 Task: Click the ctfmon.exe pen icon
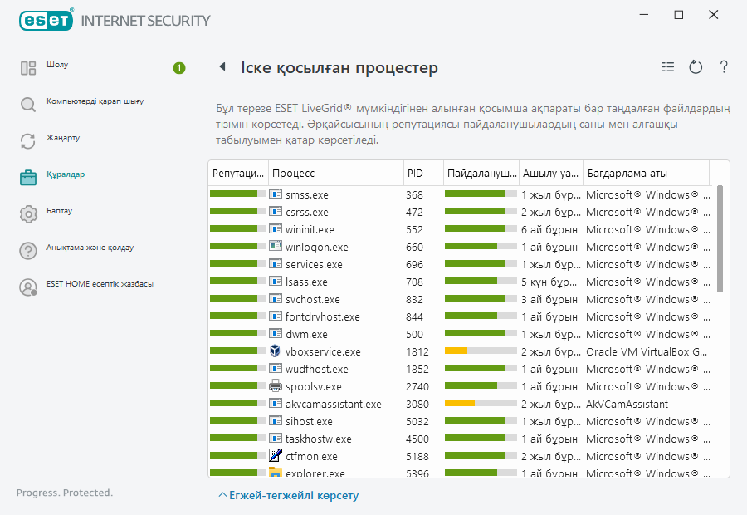tap(276, 456)
